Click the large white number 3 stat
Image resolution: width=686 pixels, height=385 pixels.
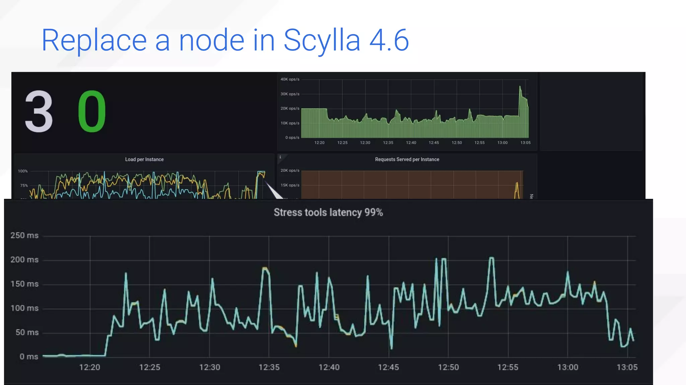tap(39, 112)
